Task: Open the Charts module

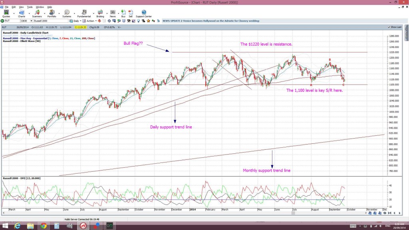Action: (22, 13)
